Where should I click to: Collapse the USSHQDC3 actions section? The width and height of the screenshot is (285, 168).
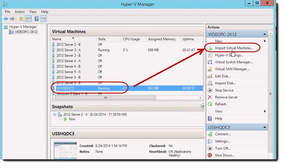pos(265,127)
